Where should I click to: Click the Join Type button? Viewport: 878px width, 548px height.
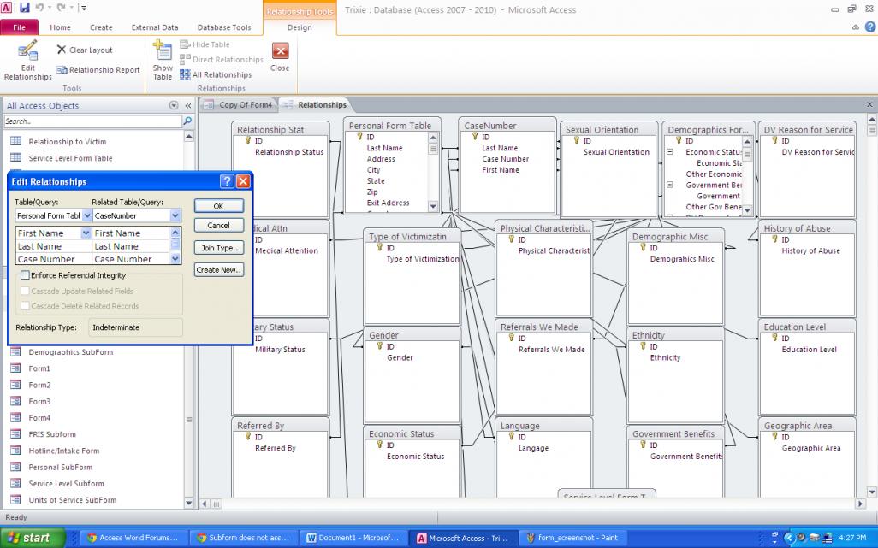pyautogui.click(x=218, y=247)
